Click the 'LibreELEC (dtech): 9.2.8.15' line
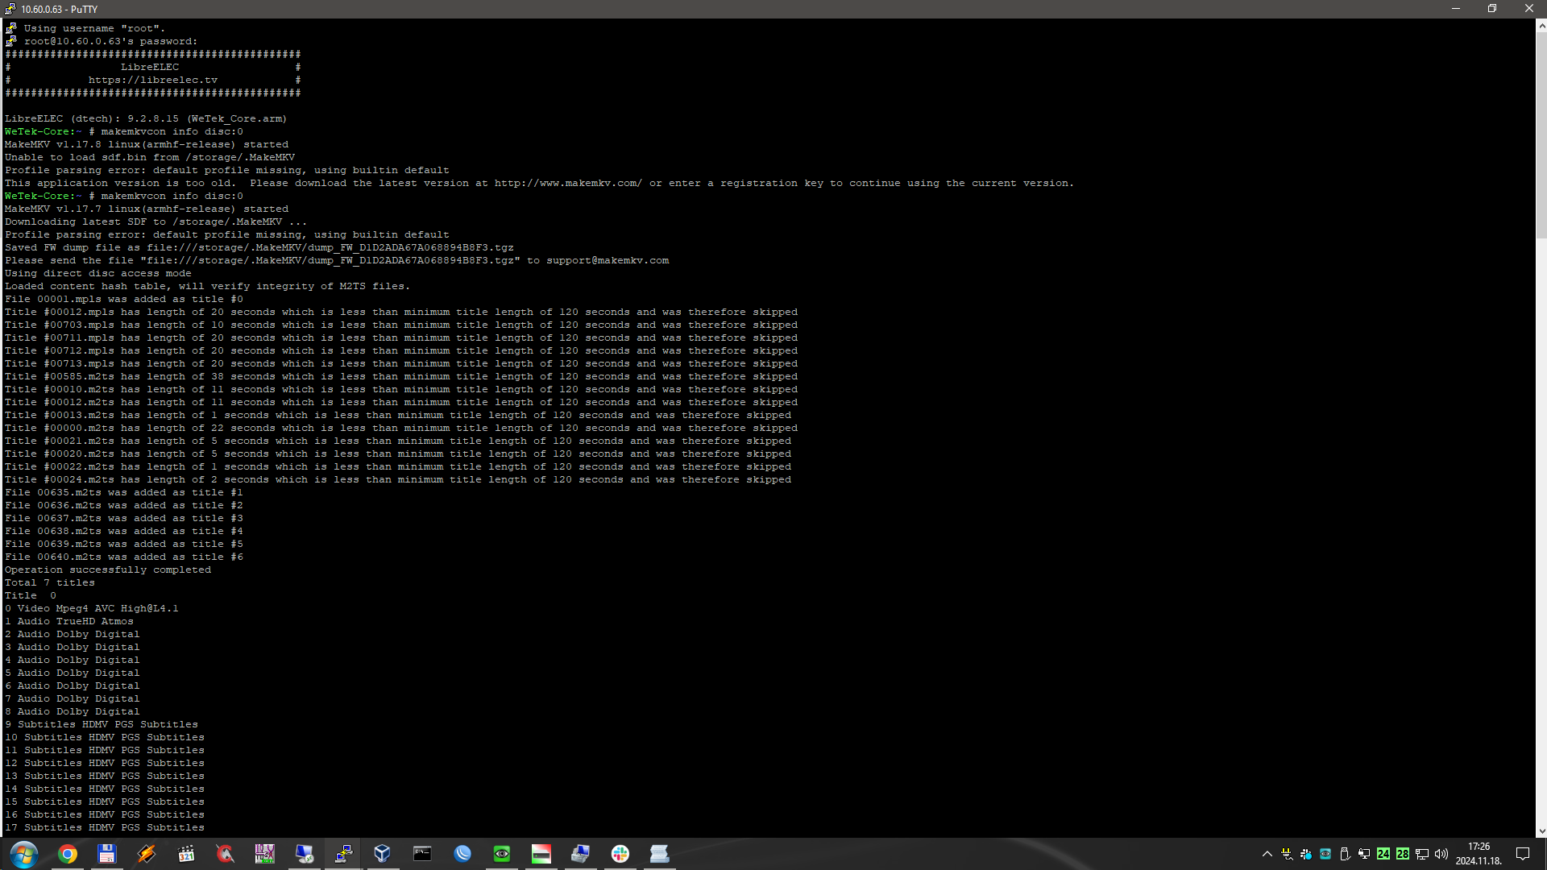 pos(146,119)
